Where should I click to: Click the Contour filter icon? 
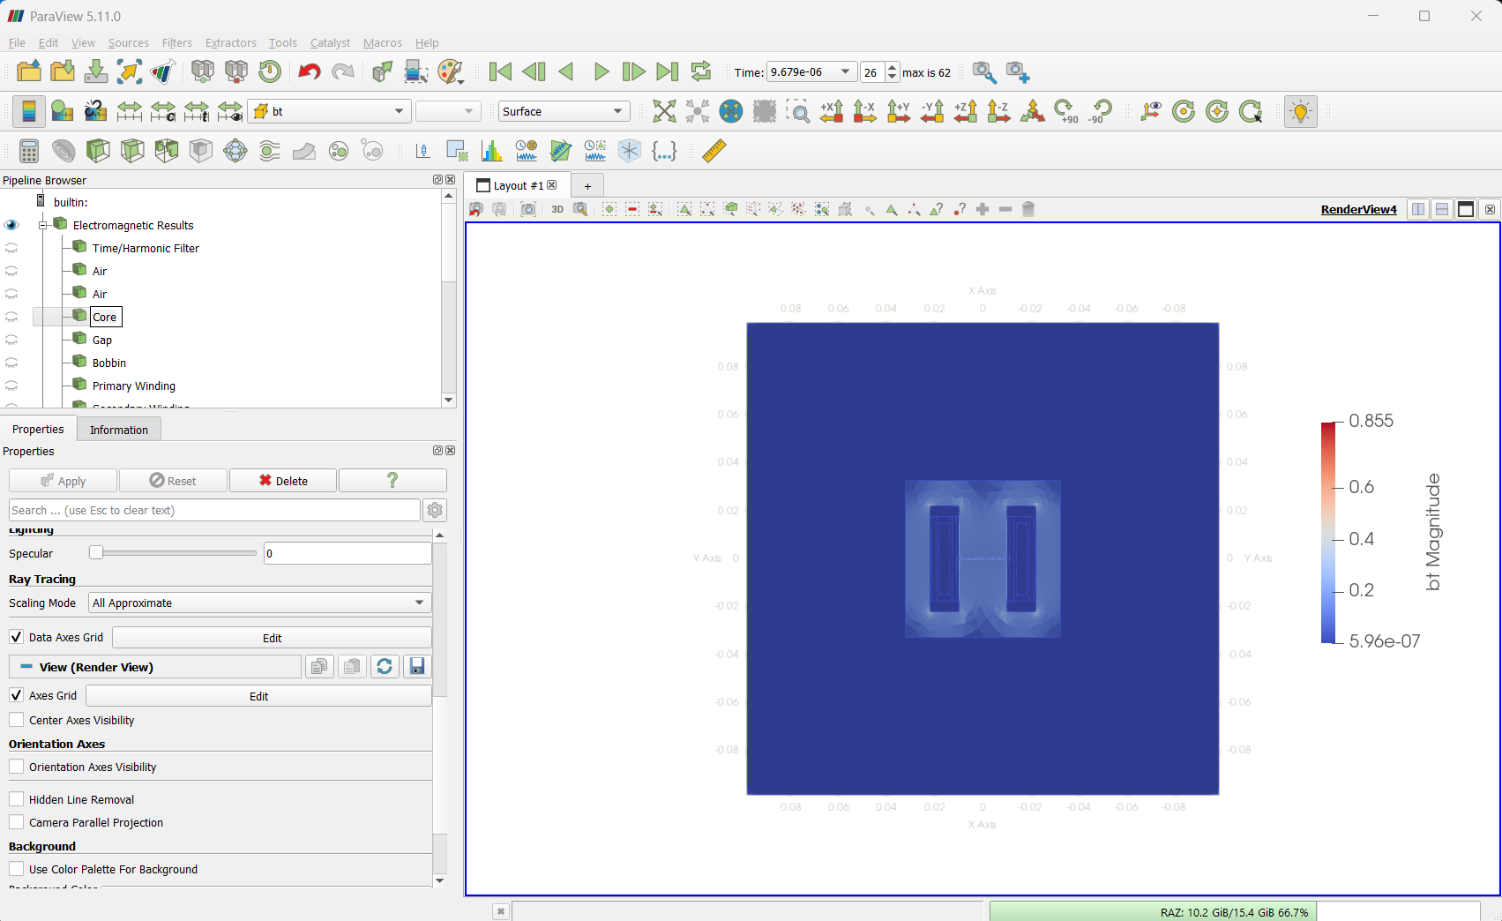tap(64, 151)
